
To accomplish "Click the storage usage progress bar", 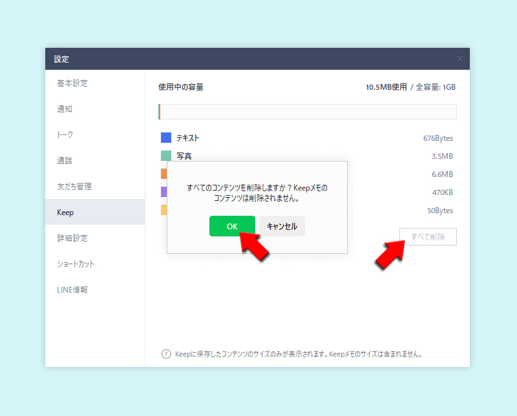I will (x=307, y=112).
